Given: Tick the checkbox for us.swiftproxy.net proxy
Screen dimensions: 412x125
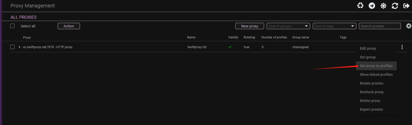Looking at the screenshot, I should pos(12,47).
